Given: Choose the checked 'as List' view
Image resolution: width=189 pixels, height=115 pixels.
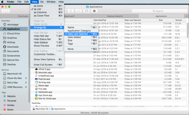Looking at the screenshot, I should [47, 9].
